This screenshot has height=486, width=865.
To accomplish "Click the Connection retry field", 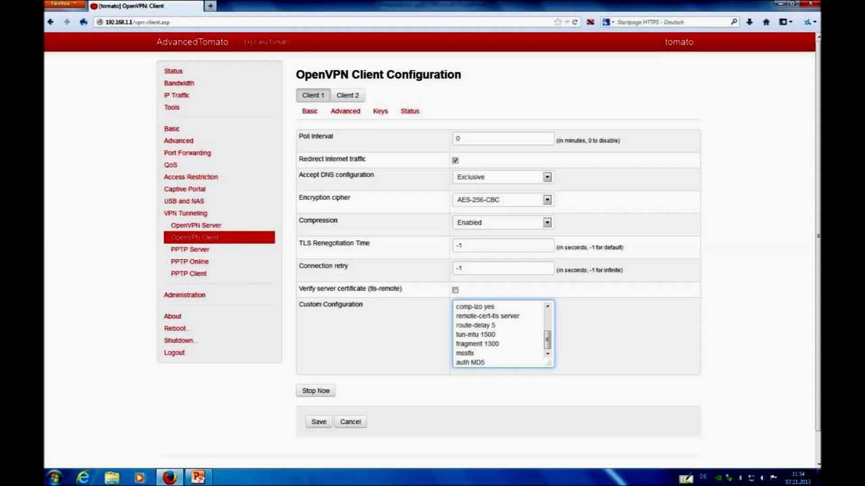I will [x=503, y=269].
